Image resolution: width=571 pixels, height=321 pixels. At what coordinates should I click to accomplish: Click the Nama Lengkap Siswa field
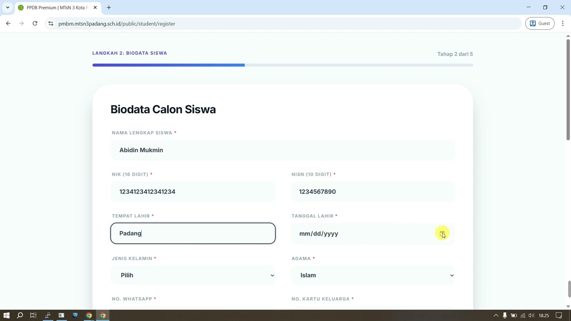(282, 150)
